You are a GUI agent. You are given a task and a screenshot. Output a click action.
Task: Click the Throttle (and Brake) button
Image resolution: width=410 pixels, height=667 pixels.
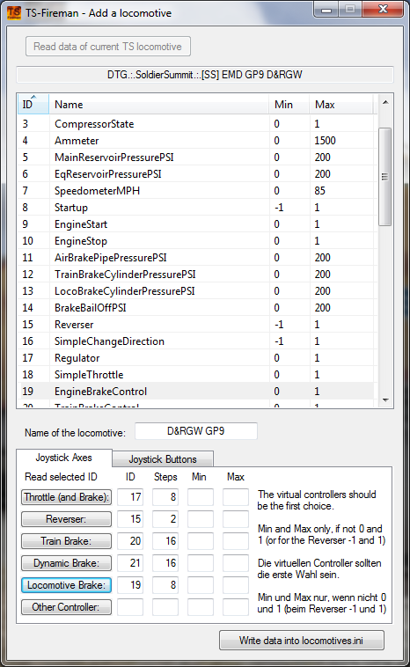click(x=66, y=497)
